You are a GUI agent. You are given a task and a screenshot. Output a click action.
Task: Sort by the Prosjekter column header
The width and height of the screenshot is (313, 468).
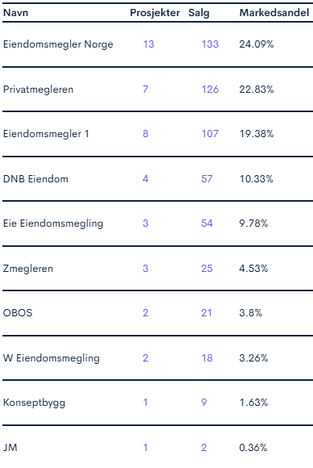155,13
